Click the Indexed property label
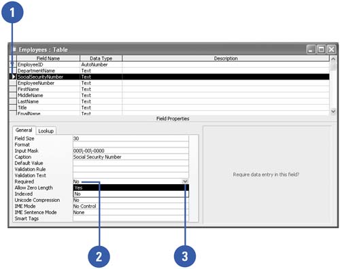The width and height of the screenshot is (340, 269). pos(24,194)
